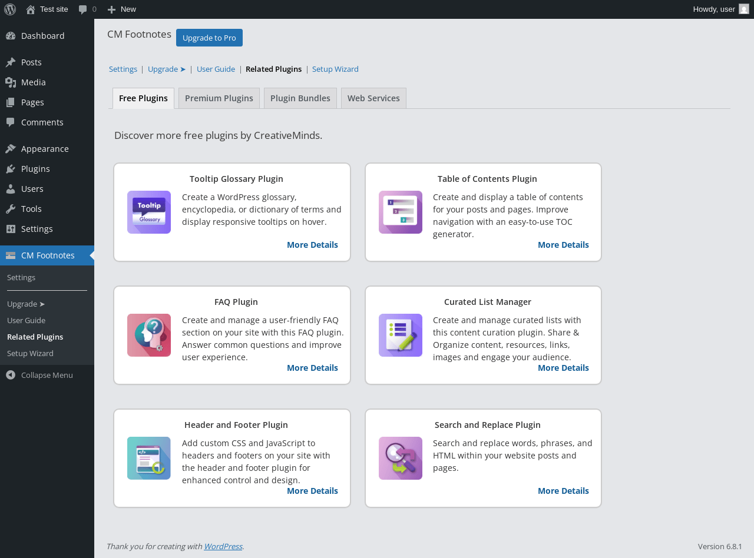Click the Settings sliders icon in sidebar
Viewport: 754px width, 558px height.
pos(11,229)
